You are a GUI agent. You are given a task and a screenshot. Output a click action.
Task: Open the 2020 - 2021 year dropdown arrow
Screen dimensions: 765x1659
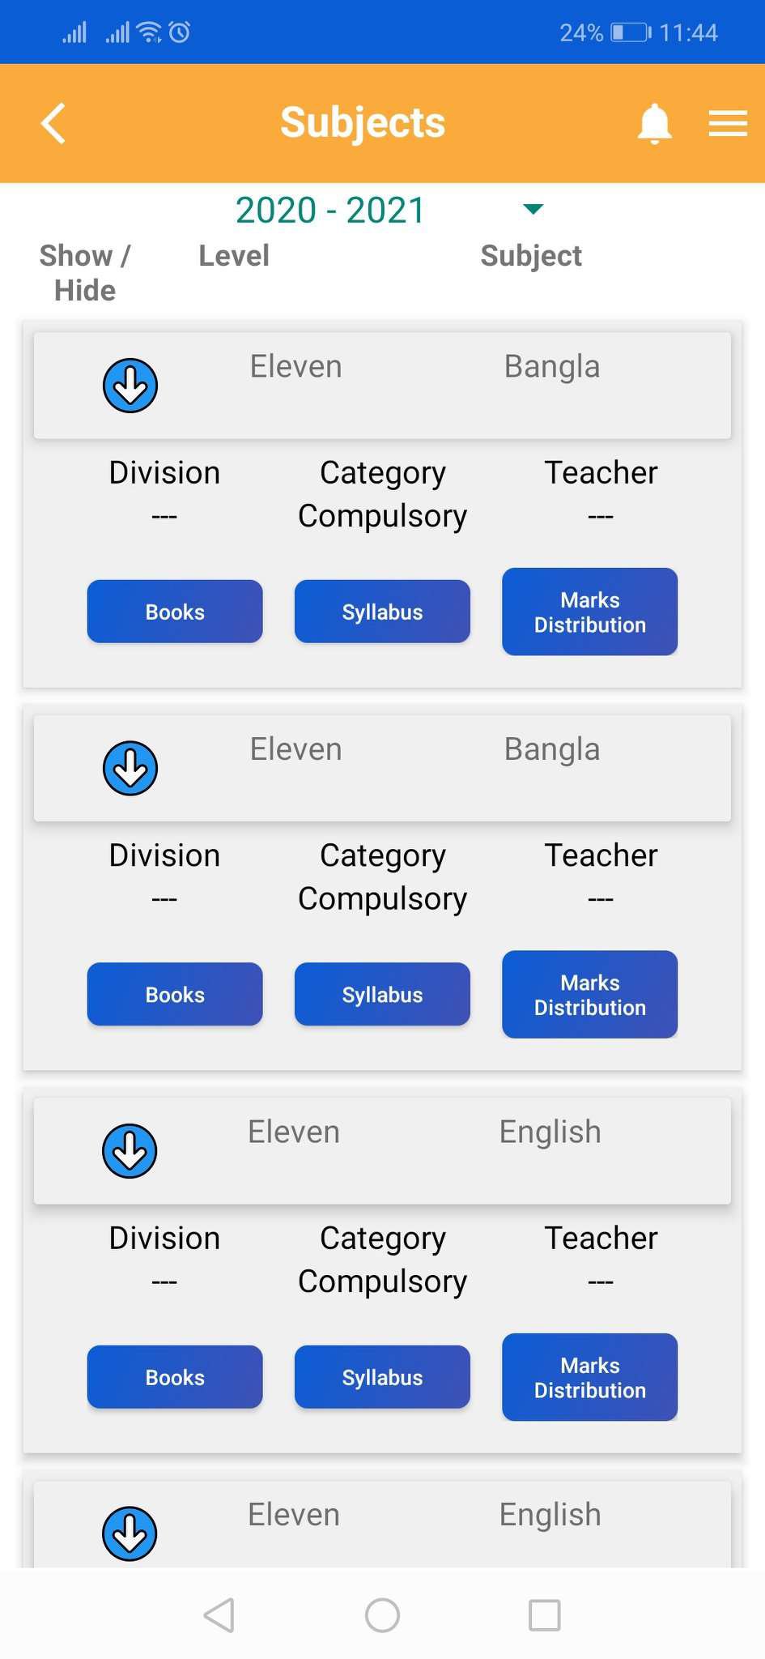(x=533, y=210)
